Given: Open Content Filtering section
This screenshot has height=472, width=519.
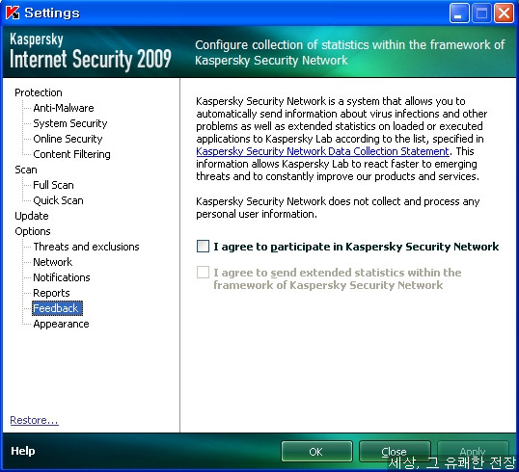Looking at the screenshot, I should pyautogui.click(x=71, y=154).
